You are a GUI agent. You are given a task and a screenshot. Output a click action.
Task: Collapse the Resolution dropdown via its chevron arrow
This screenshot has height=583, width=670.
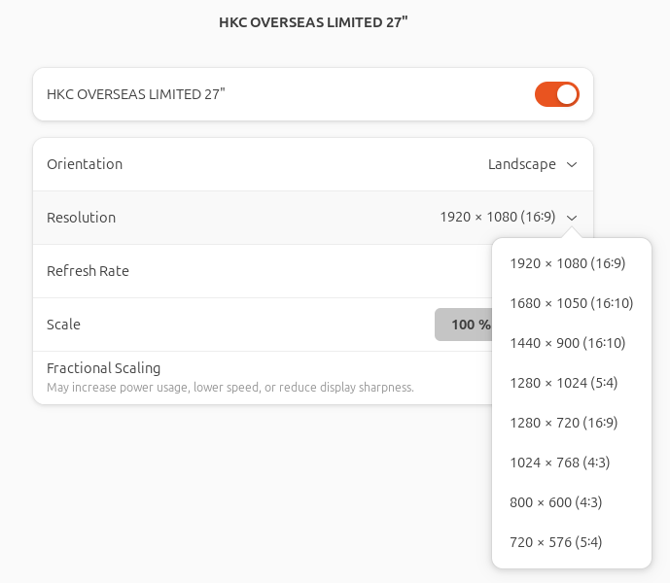coord(572,218)
